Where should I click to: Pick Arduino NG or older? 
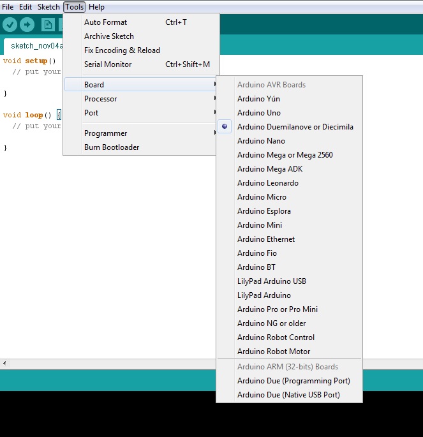click(289, 323)
